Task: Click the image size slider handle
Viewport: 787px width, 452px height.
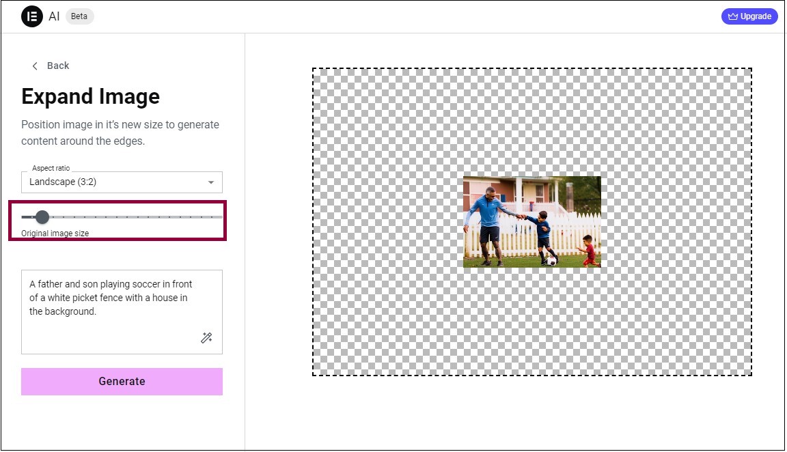Action: click(42, 217)
